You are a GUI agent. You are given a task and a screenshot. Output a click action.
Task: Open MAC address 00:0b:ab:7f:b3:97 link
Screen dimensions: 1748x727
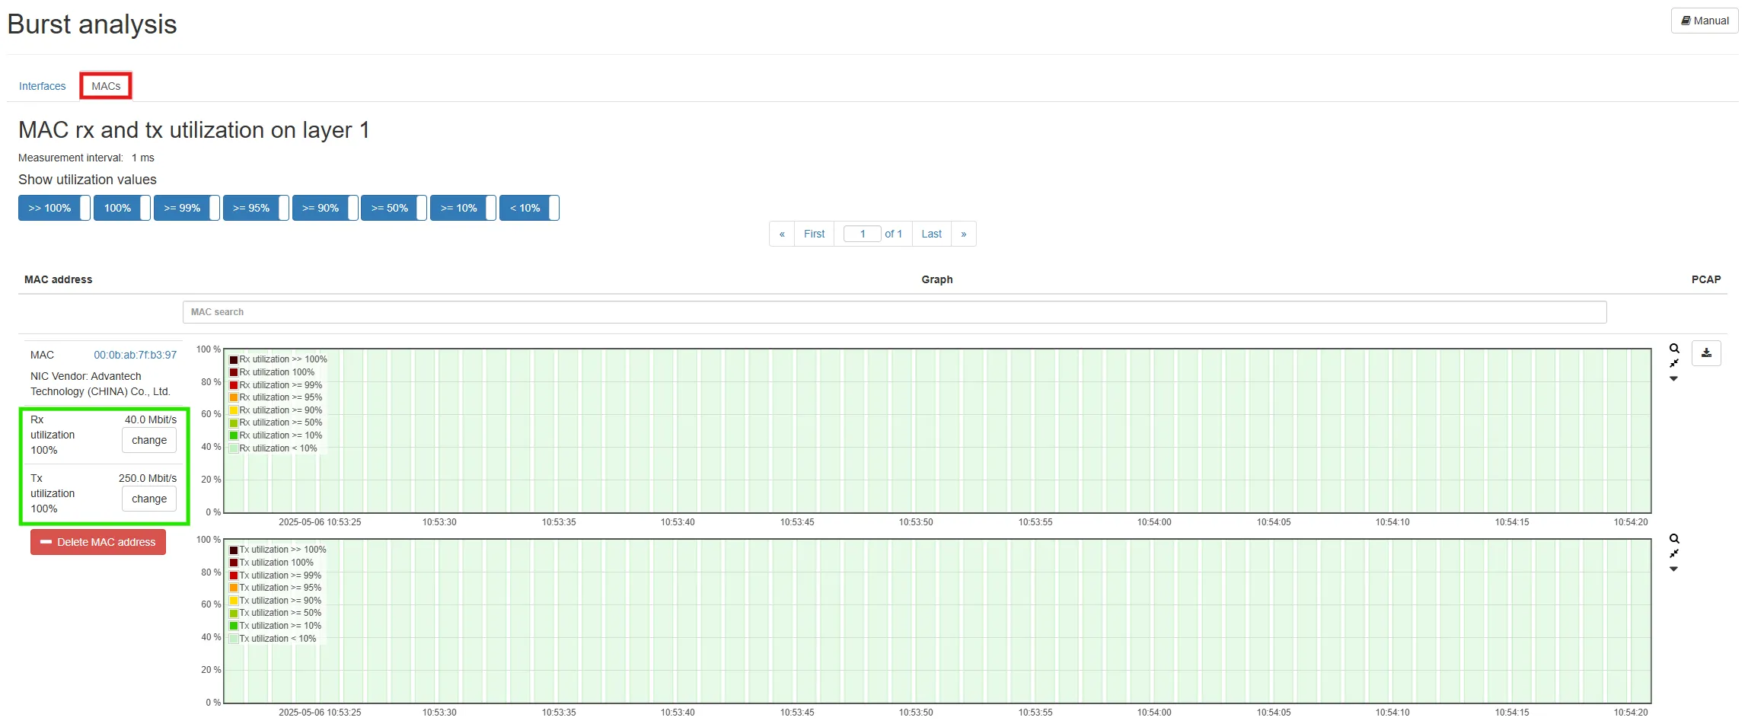coord(135,355)
